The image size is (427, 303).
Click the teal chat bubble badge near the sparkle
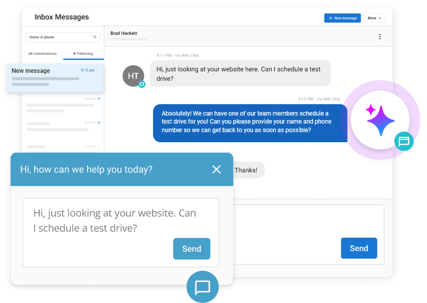pos(404,142)
